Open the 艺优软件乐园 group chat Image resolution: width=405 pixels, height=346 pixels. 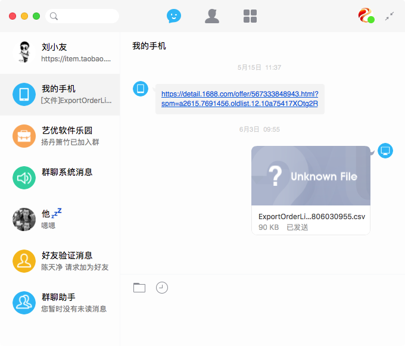(60, 136)
